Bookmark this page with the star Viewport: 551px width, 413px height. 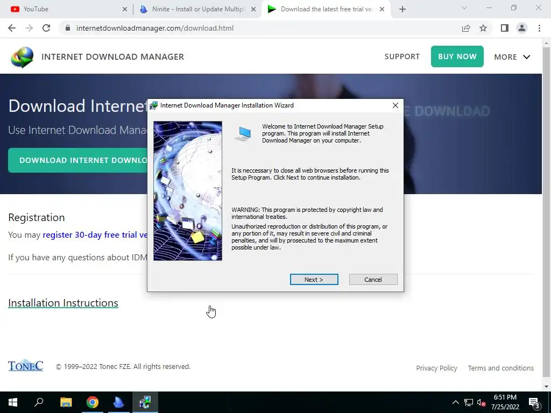(483, 28)
